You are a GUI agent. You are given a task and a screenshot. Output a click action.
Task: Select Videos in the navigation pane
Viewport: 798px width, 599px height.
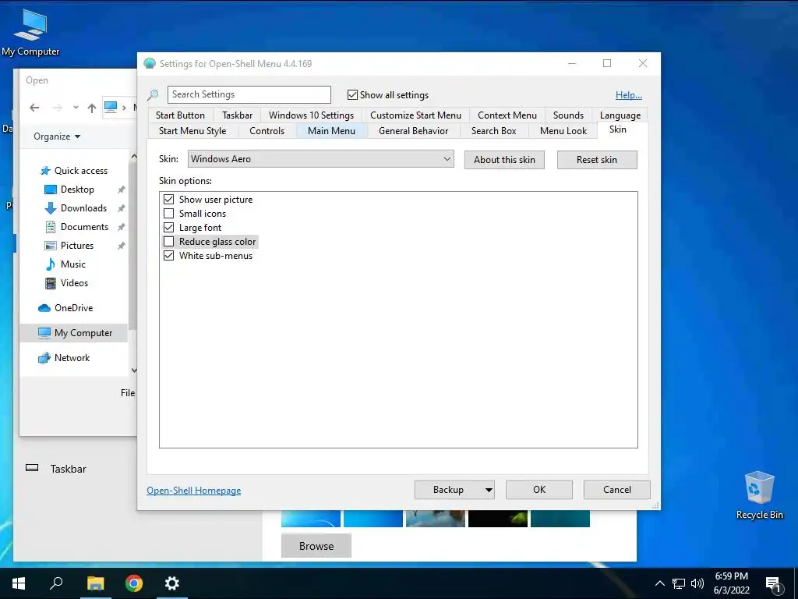[66, 283]
